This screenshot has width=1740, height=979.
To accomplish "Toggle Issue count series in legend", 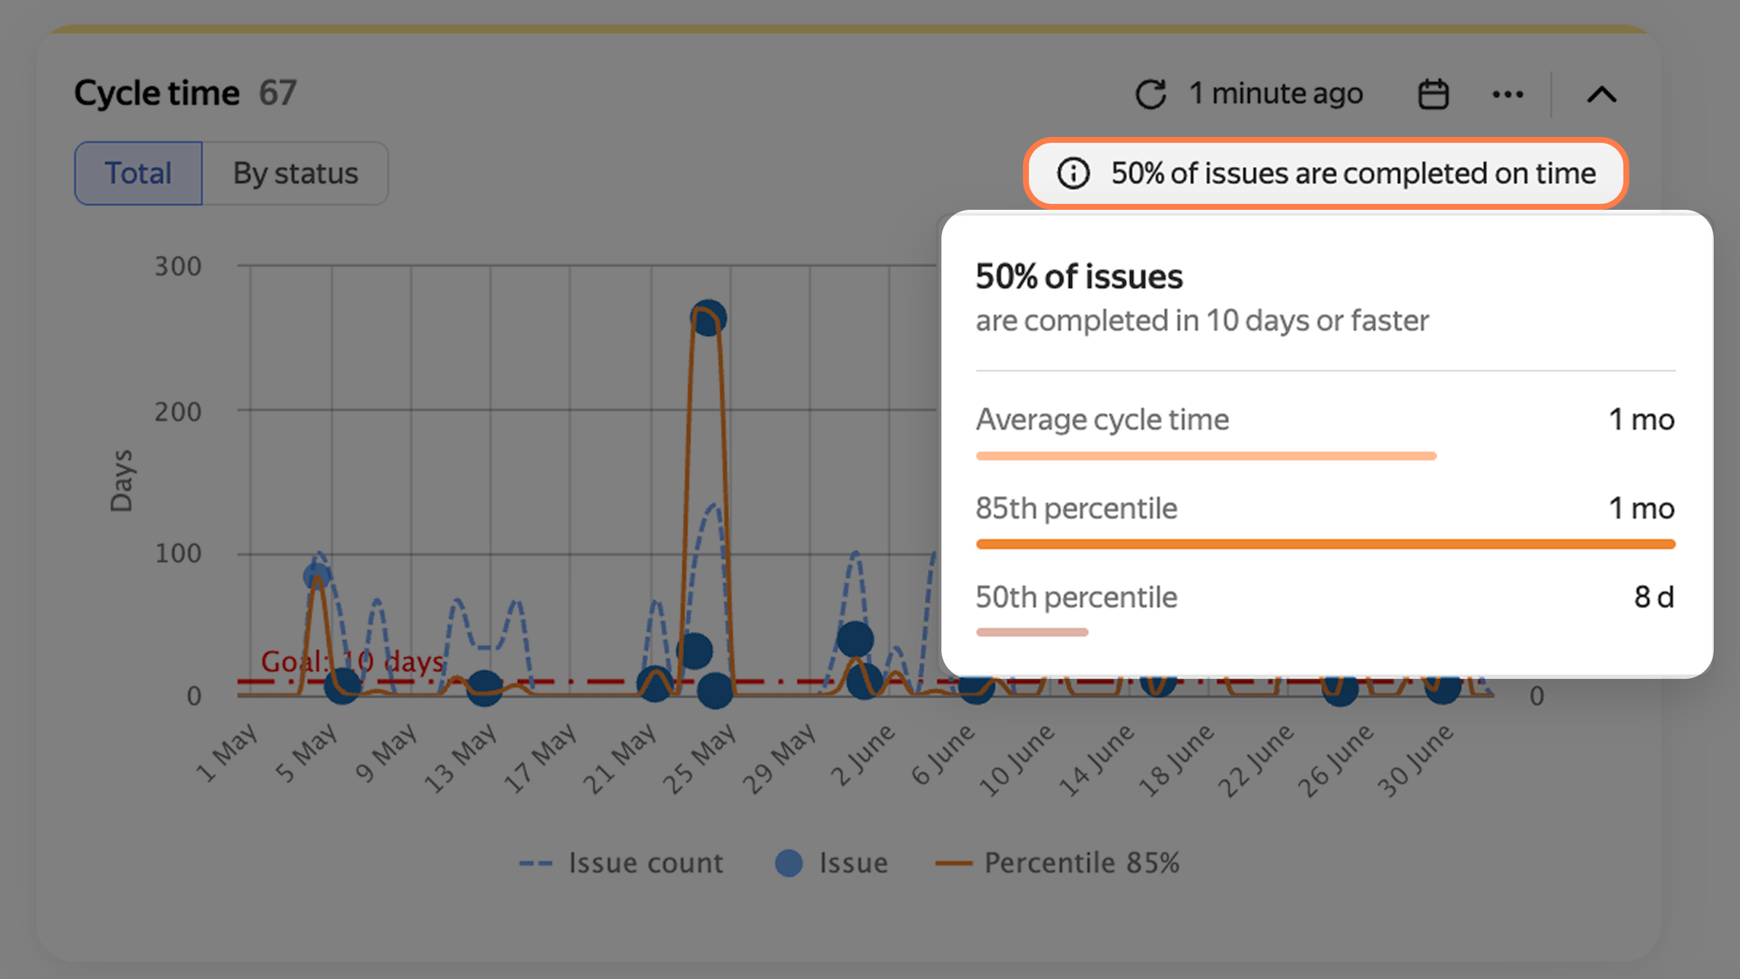I will point(621,863).
